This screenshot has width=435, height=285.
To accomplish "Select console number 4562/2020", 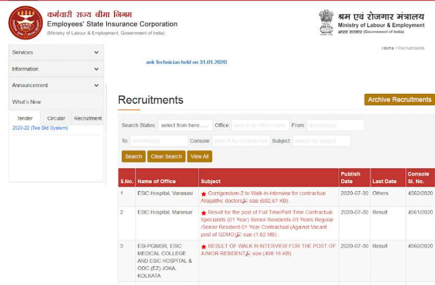I will 420,193.
